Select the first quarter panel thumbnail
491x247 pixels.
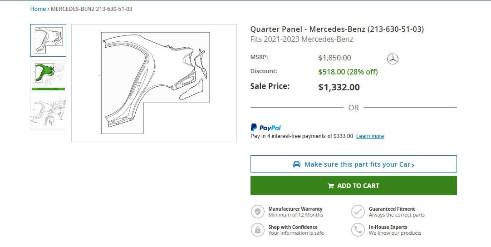48,40
